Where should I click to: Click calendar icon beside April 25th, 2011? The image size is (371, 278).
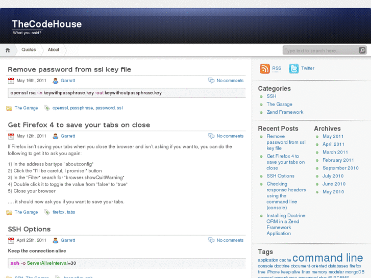[11, 240]
